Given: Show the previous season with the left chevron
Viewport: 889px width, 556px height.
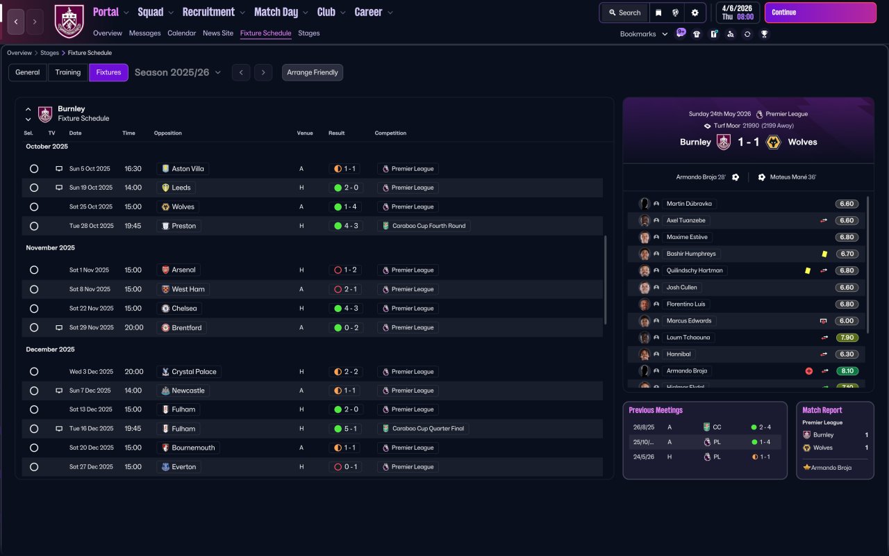Looking at the screenshot, I should 241,72.
